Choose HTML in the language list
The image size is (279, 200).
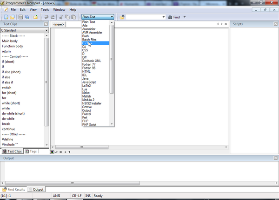(x=86, y=71)
